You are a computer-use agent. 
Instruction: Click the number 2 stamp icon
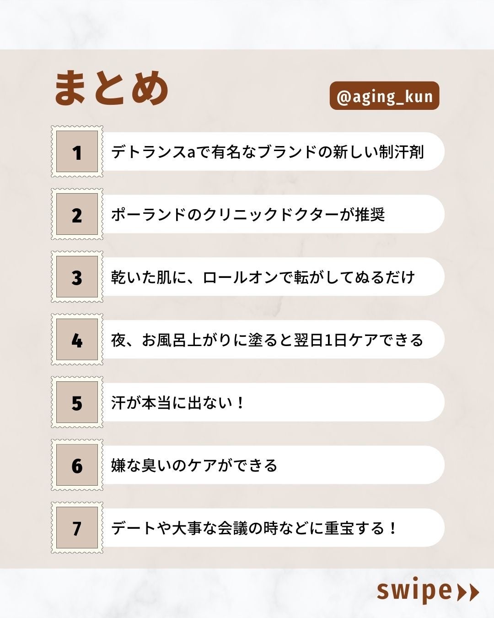77,215
